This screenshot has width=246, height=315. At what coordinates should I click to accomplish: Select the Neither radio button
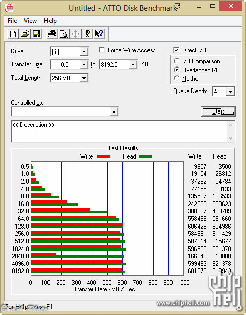(x=177, y=78)
